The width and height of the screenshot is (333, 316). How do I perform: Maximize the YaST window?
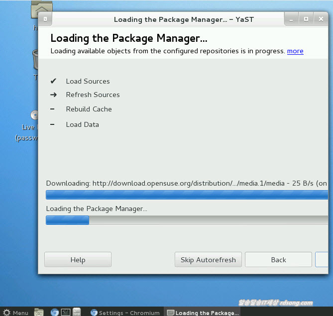(x=306, y=19)
